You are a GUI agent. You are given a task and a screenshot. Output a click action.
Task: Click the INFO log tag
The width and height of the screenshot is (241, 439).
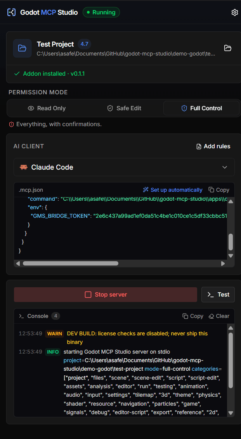[x=53, y=352]
